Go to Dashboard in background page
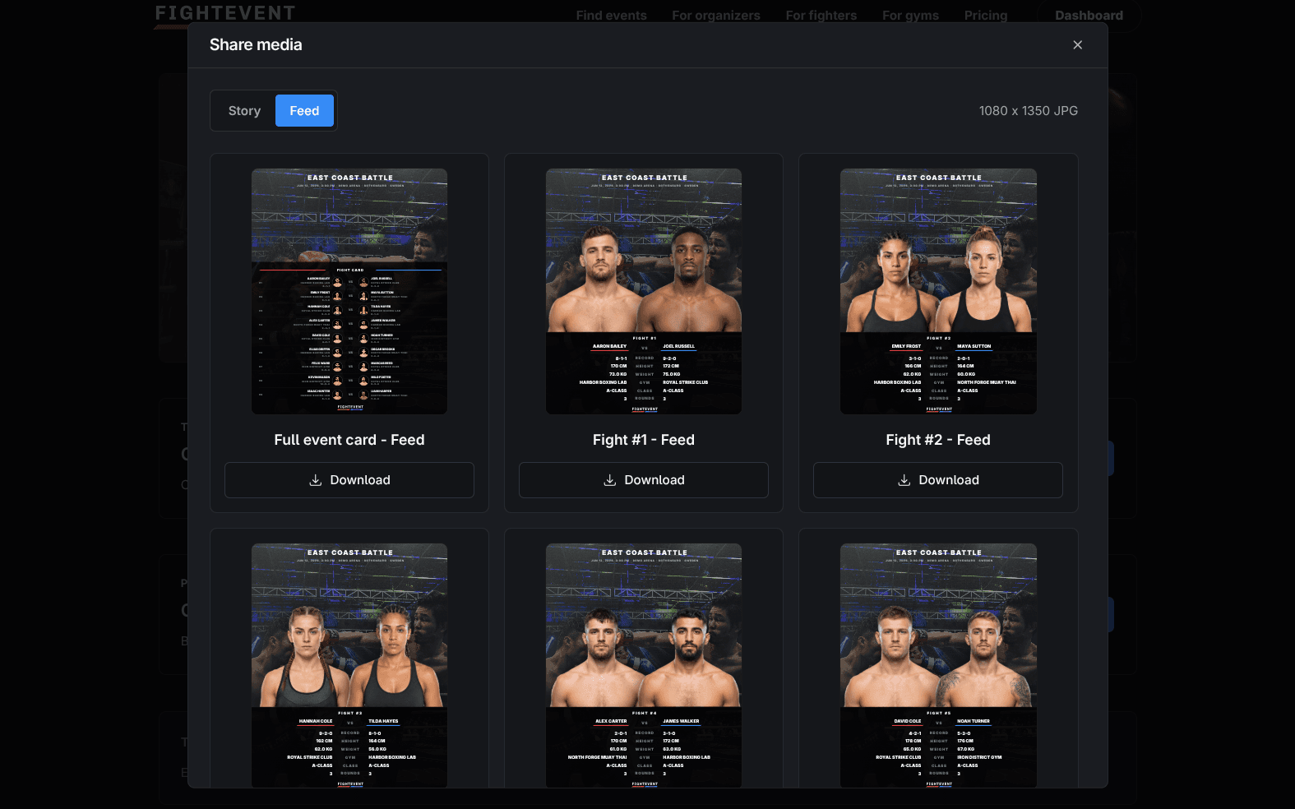 coord(1089,16)
